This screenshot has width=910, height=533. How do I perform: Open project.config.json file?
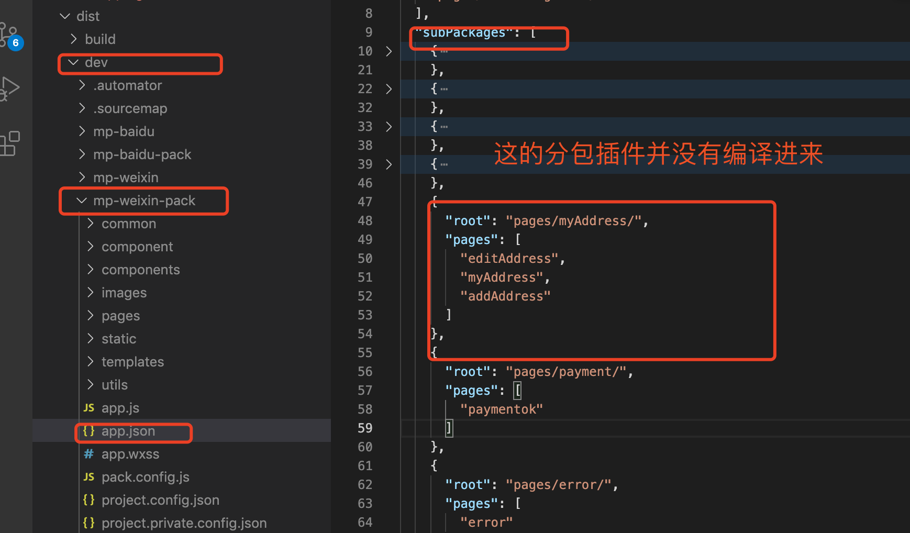[x=160, y=500]
